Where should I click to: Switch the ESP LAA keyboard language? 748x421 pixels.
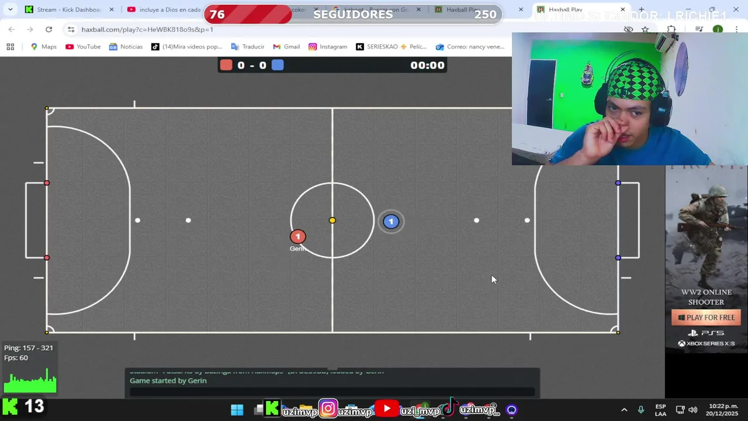coord(660,410)
